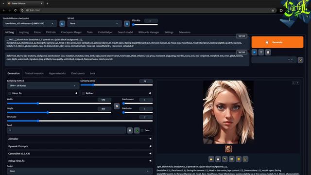
Task: Open the PNG Info tab
Action: tap(51, 32)
